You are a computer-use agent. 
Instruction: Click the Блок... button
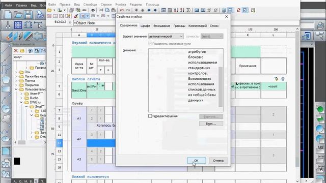[211, 124]
